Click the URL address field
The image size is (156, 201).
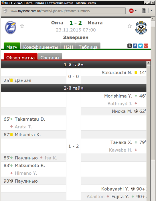(67, 11)
